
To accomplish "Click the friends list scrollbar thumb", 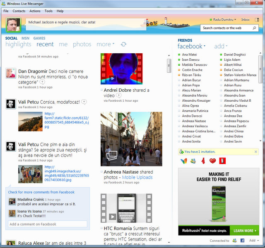I will click(x=260, y=69).
